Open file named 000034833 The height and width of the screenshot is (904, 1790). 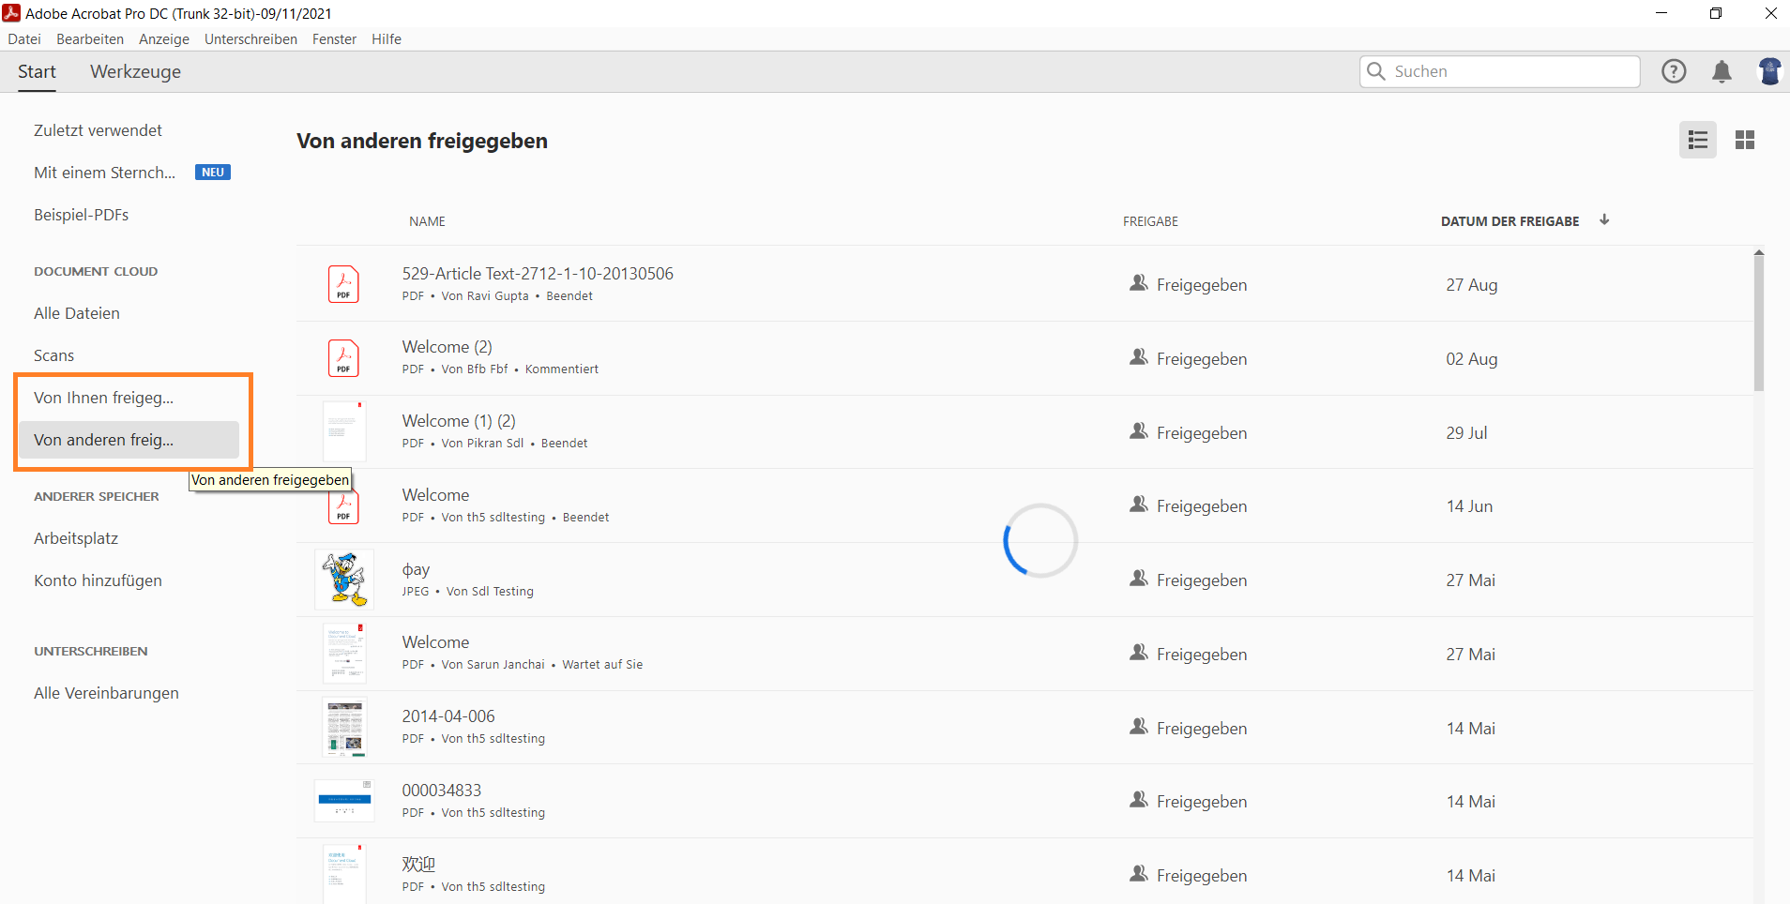[441, 791]
